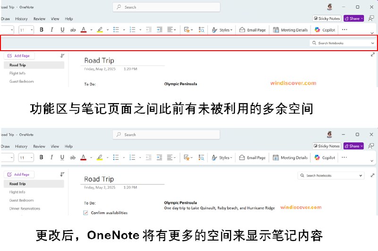378x251 pixels.
Task: Expand Search Notebooks scope arrow in lower window
Action: click(361, 176)
